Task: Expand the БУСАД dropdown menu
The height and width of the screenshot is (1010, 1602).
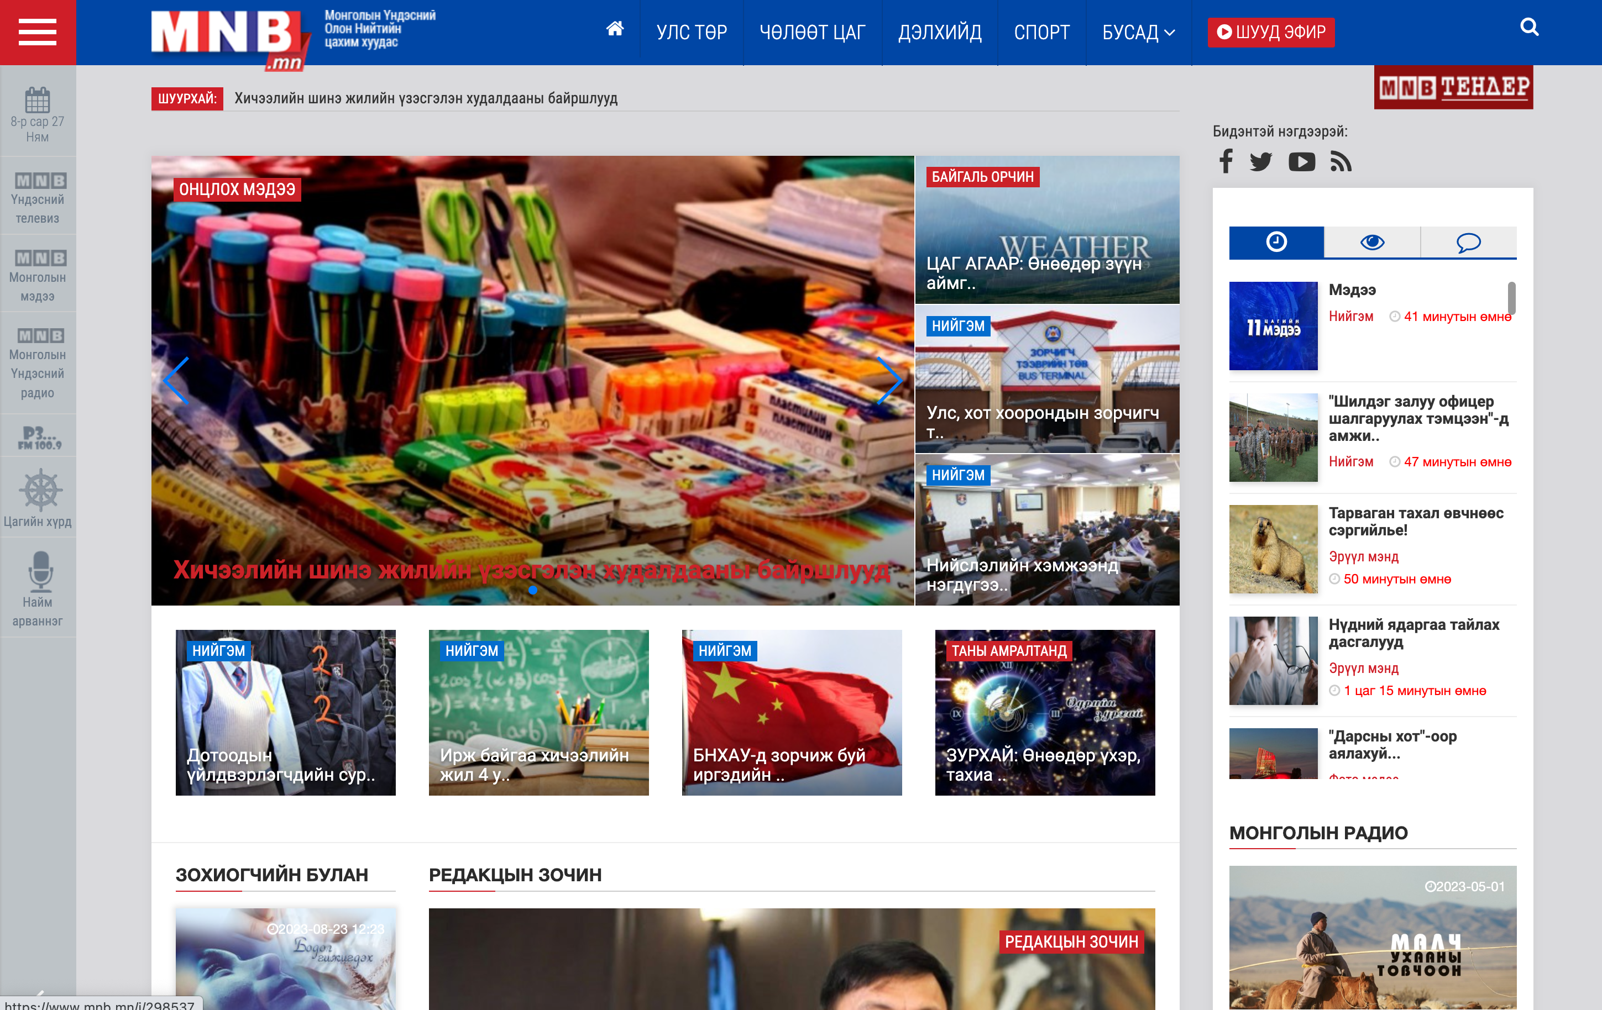Action: point(1138,32)
